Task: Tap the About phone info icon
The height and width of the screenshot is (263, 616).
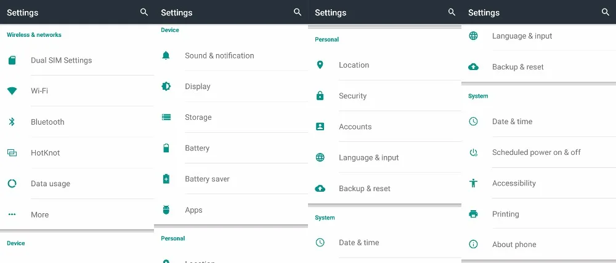Action: (x=473, y=245)
